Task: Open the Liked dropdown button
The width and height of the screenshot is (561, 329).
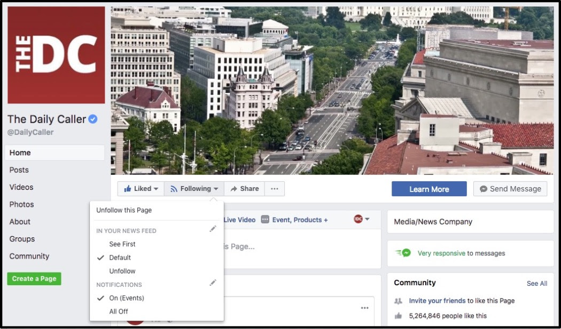Action: (x=141, y=189)
